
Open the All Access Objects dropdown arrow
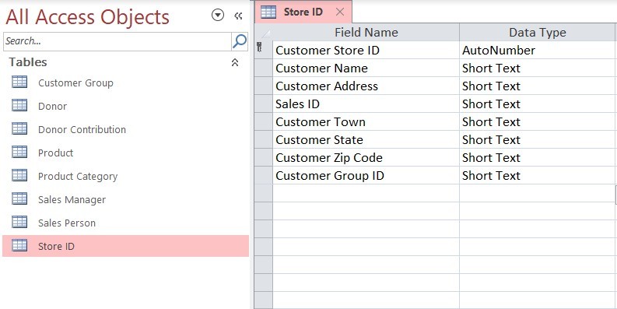click(218, 16)
